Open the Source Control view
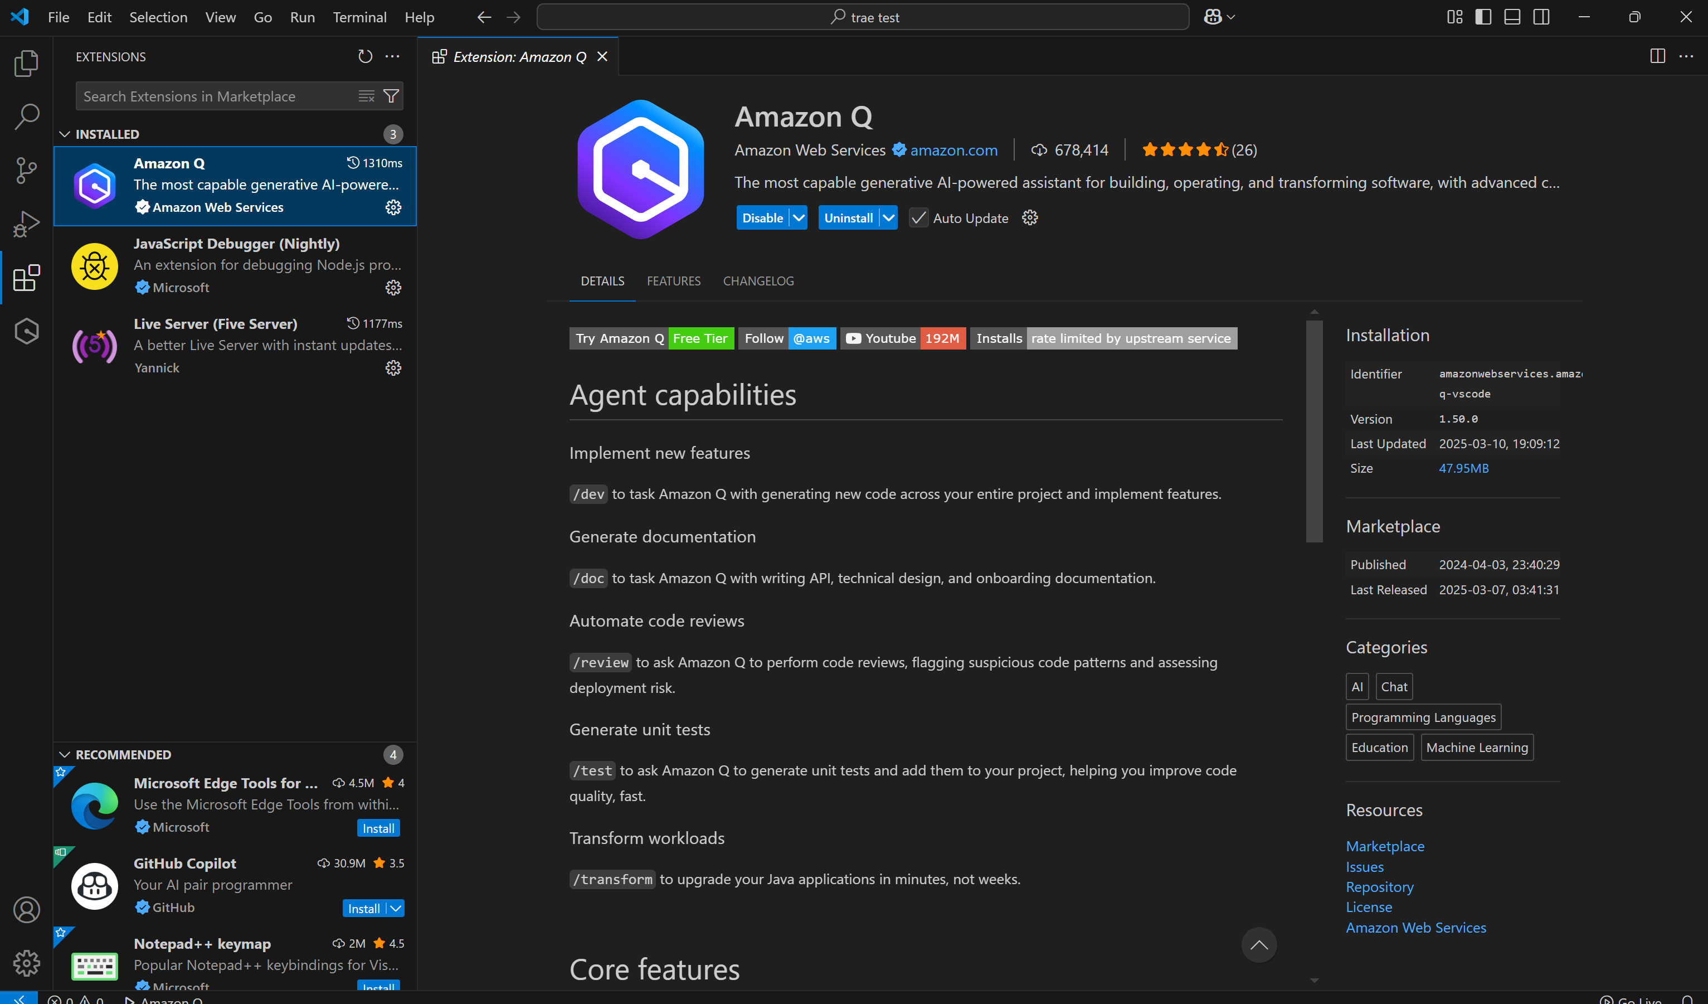The height and width of the screenshot is (1004, 1708). [26, 170]
